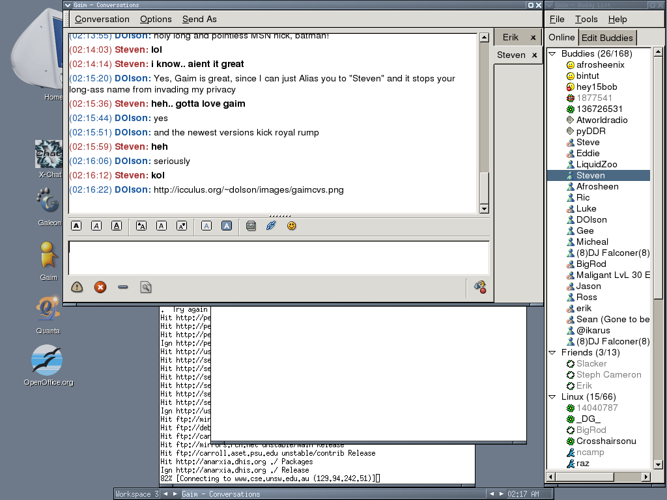
Task: Click the warn user icon
Action: [77, 287]
